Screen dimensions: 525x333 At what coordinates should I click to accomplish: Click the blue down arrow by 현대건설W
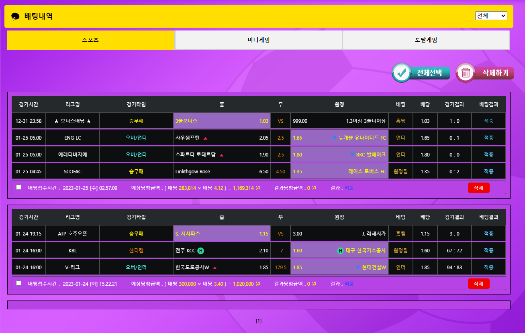click(358, 268)
